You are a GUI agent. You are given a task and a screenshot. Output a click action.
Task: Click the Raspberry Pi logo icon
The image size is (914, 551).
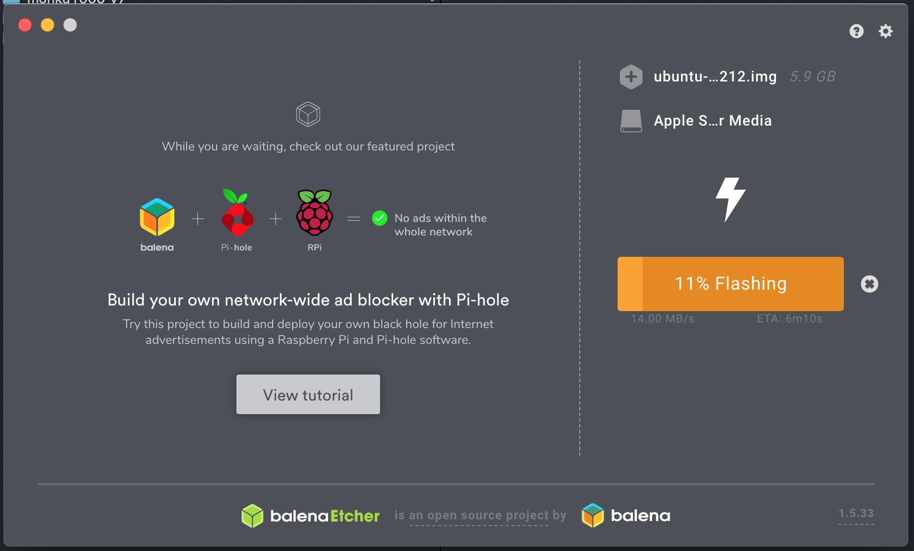coord(314,213)
